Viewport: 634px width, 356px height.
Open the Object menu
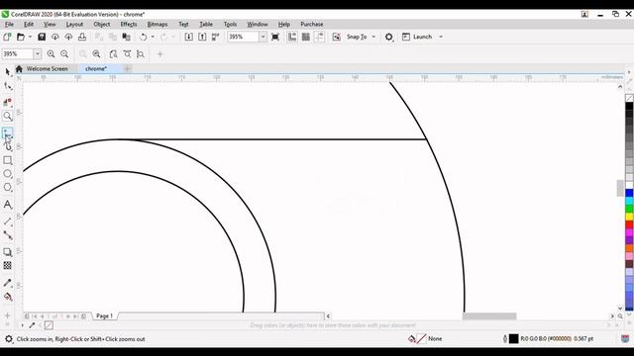pyautogui.click(x=101, y=24)
